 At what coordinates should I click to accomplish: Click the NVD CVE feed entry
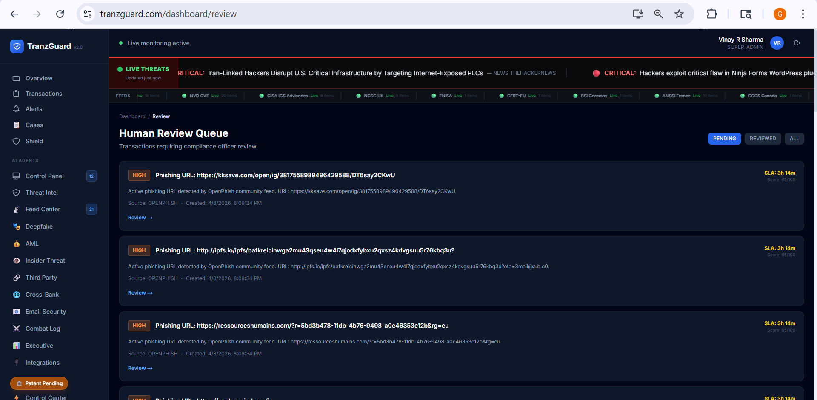coord(209,96)
